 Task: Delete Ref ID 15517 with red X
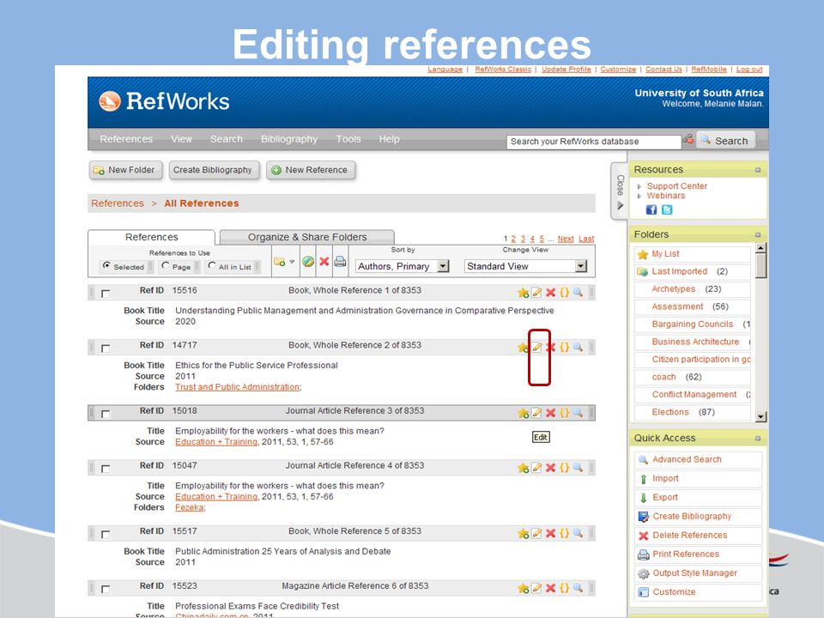click(550, 533)
